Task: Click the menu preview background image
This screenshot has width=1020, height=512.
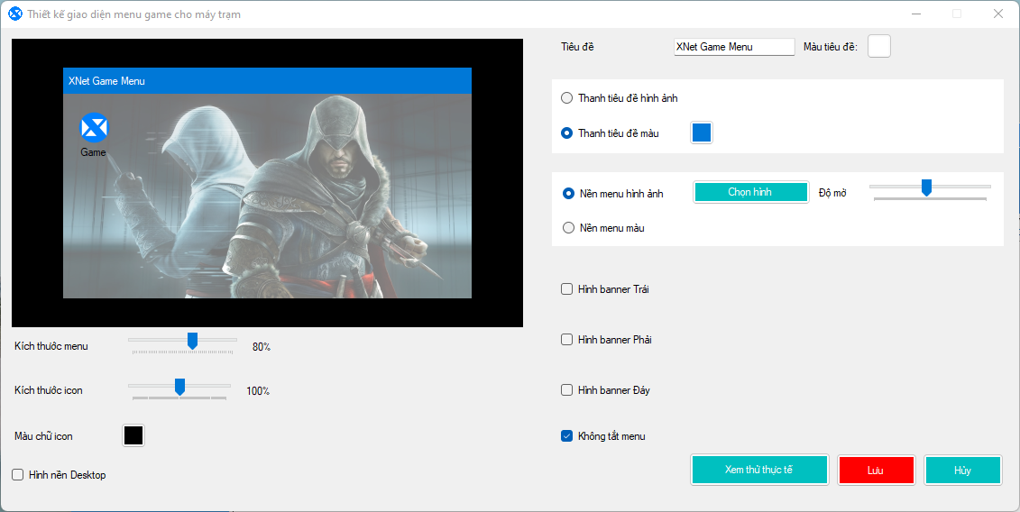Action: pyautogui.click(x=267, y=196)
